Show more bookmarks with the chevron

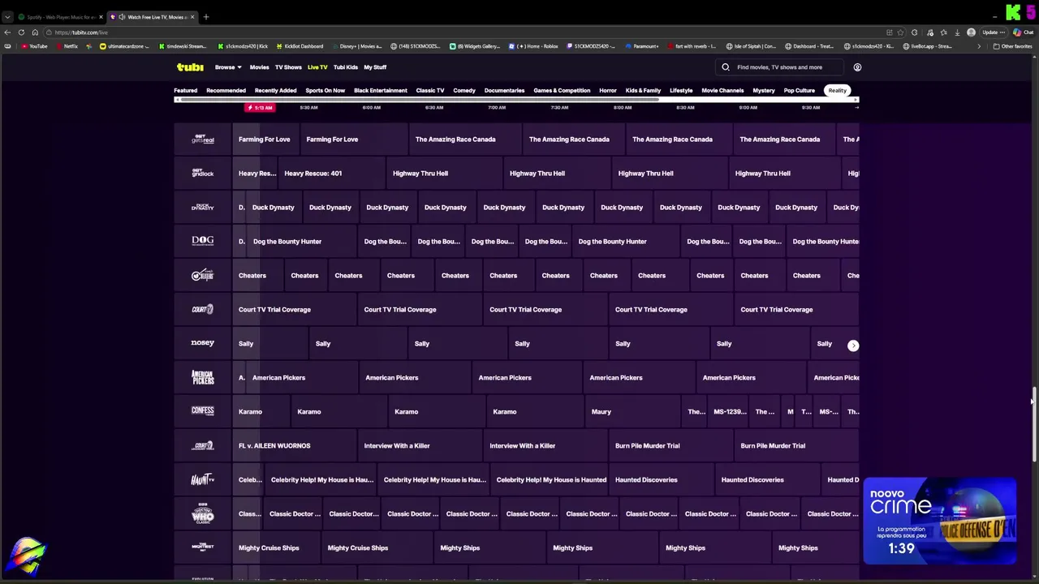pos(978,46)
